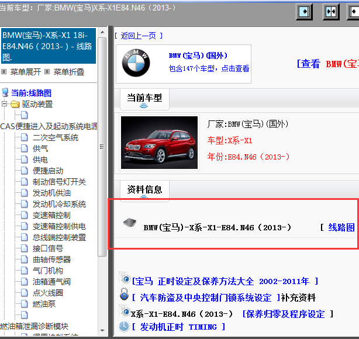Click the lock icon before 汽车防盗及中央控制门锁系统设定
This screenshot has height=339, width=359.
tap(125, 295)
